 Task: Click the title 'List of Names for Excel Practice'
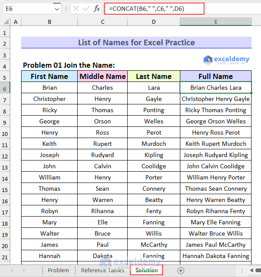[x=136, y=43]
